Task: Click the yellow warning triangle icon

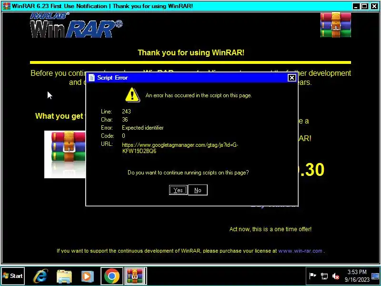Action: click(x=132, y=95)
